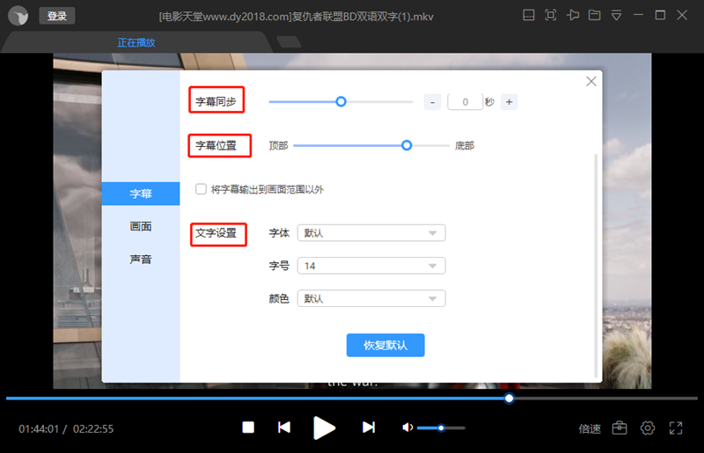The width and height of the screenshot is (704, 453).
Task: Click the 恢复默认 restore defaults button
Action: [385, 345]
